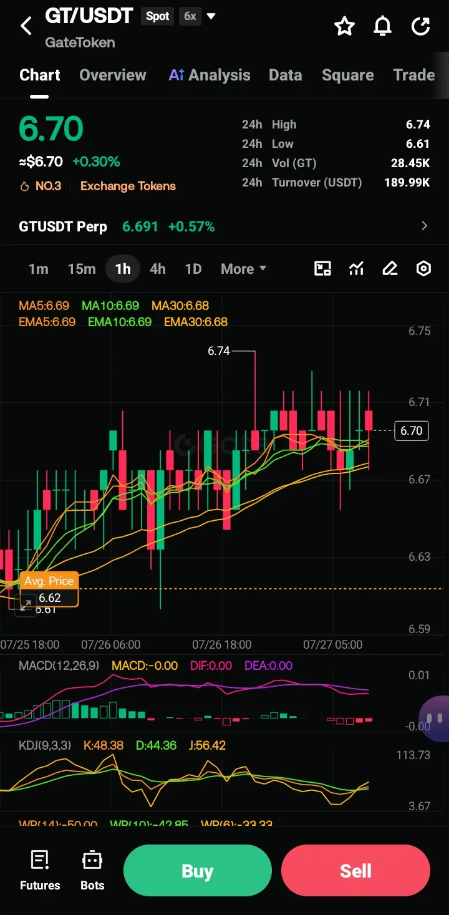Expand the More timeframes dropdown
The height and width of the screenshot is (915, 449).
243,269
